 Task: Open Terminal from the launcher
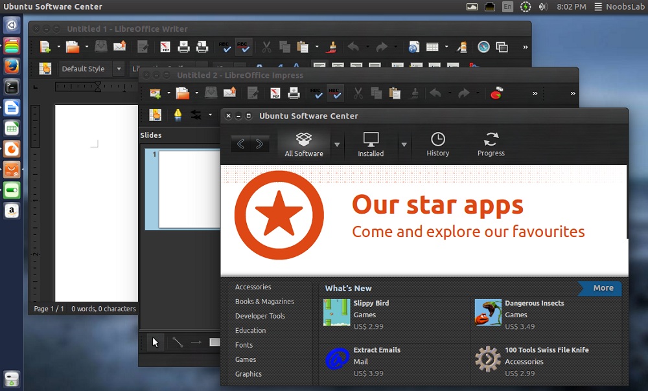pos(12,87)
